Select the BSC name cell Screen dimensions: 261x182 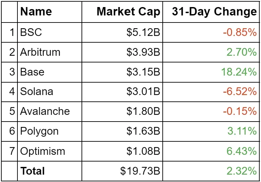pyautogui.click(x=31, y=33)
